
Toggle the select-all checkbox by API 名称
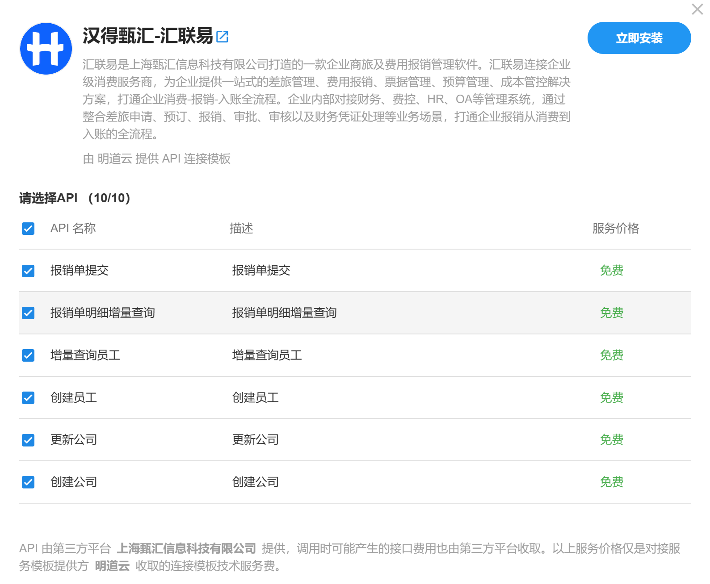pyautogui.click(x=28, y=229)
